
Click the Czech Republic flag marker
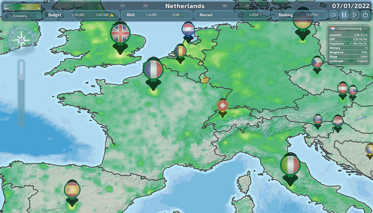point(317,62)
